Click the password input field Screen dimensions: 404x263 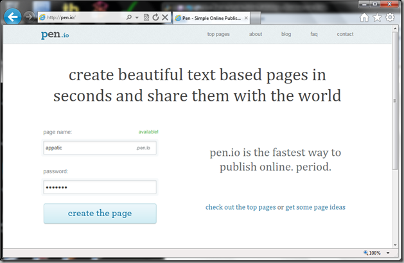[x=100, y=187]
